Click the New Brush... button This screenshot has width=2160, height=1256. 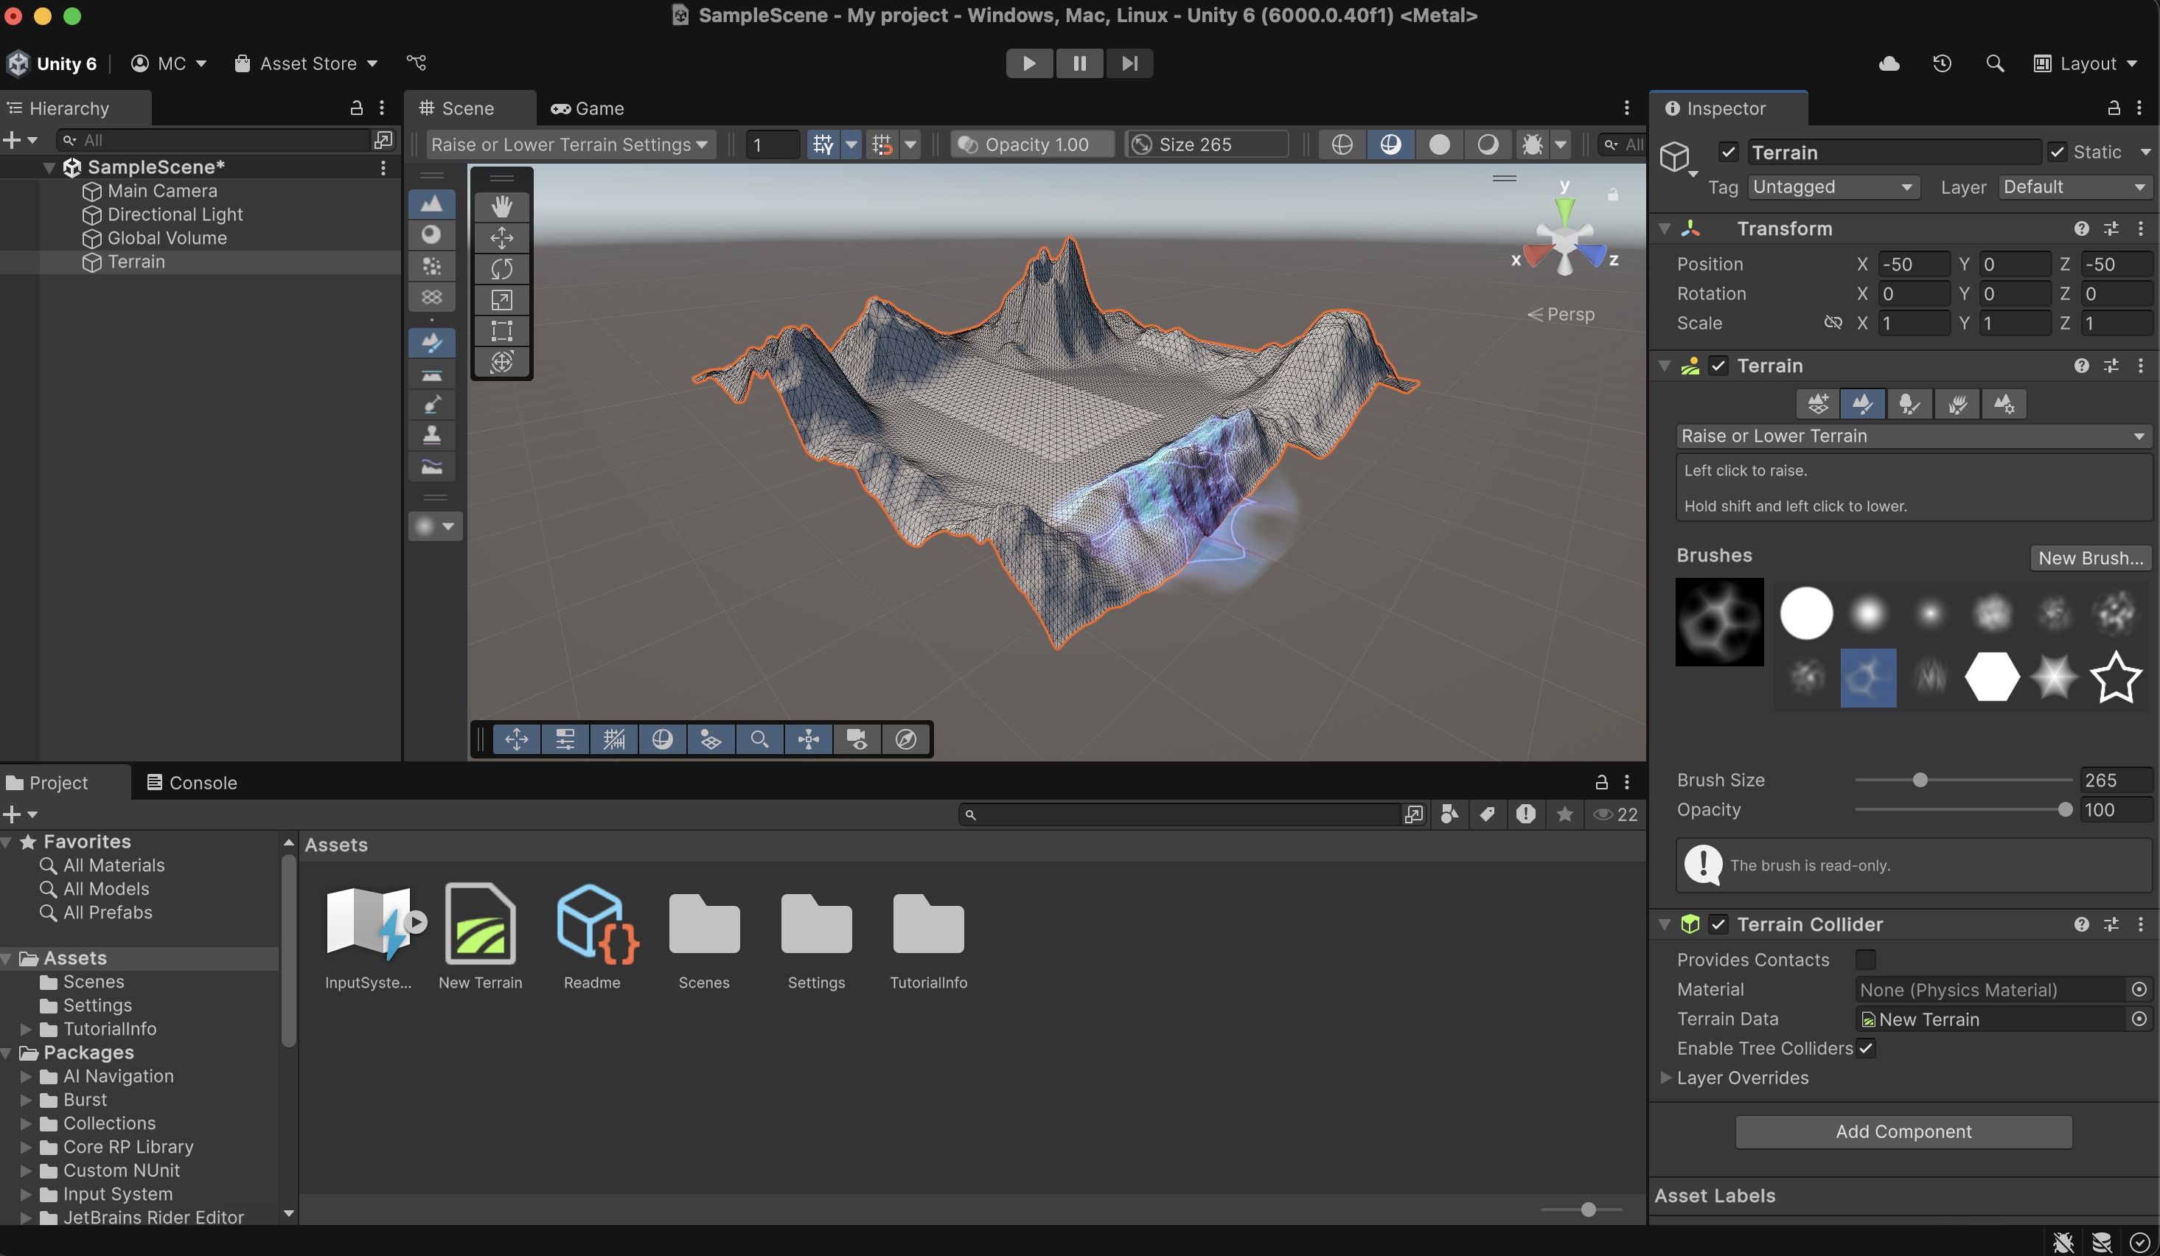pos(2090,558)
